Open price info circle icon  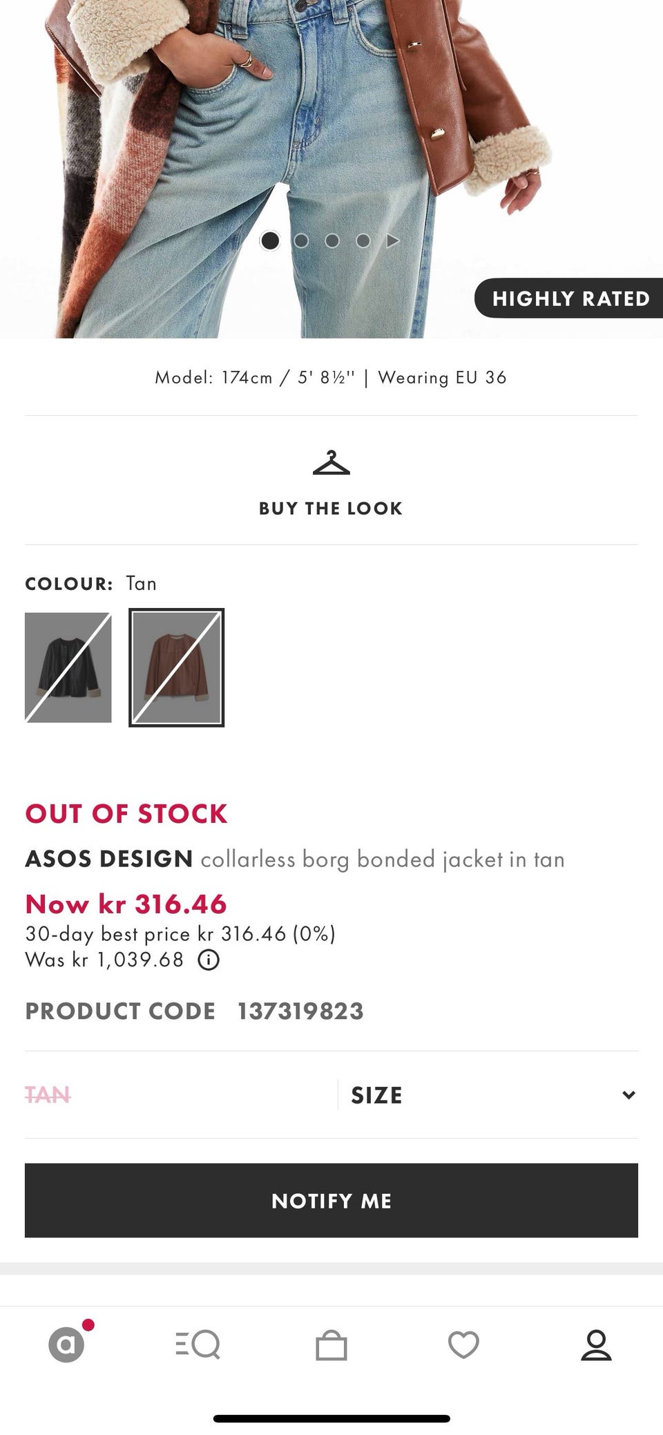(209, 960)
